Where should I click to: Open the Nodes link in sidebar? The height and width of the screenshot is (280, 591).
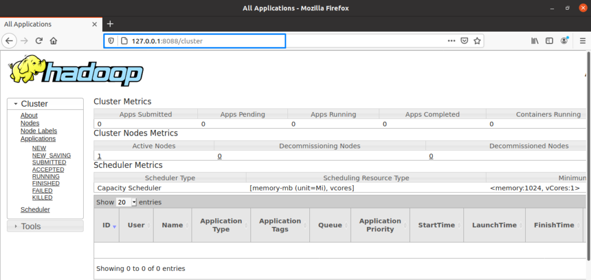pyautogui.click(x=30, y=123)
